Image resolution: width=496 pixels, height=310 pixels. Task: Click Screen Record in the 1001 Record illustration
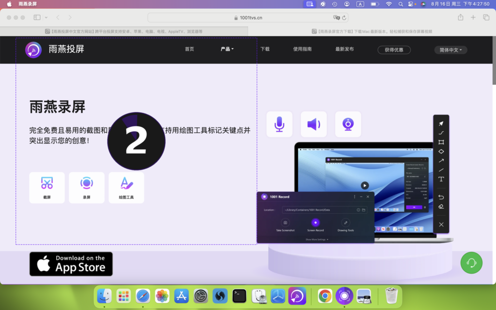tap(315, 225)
